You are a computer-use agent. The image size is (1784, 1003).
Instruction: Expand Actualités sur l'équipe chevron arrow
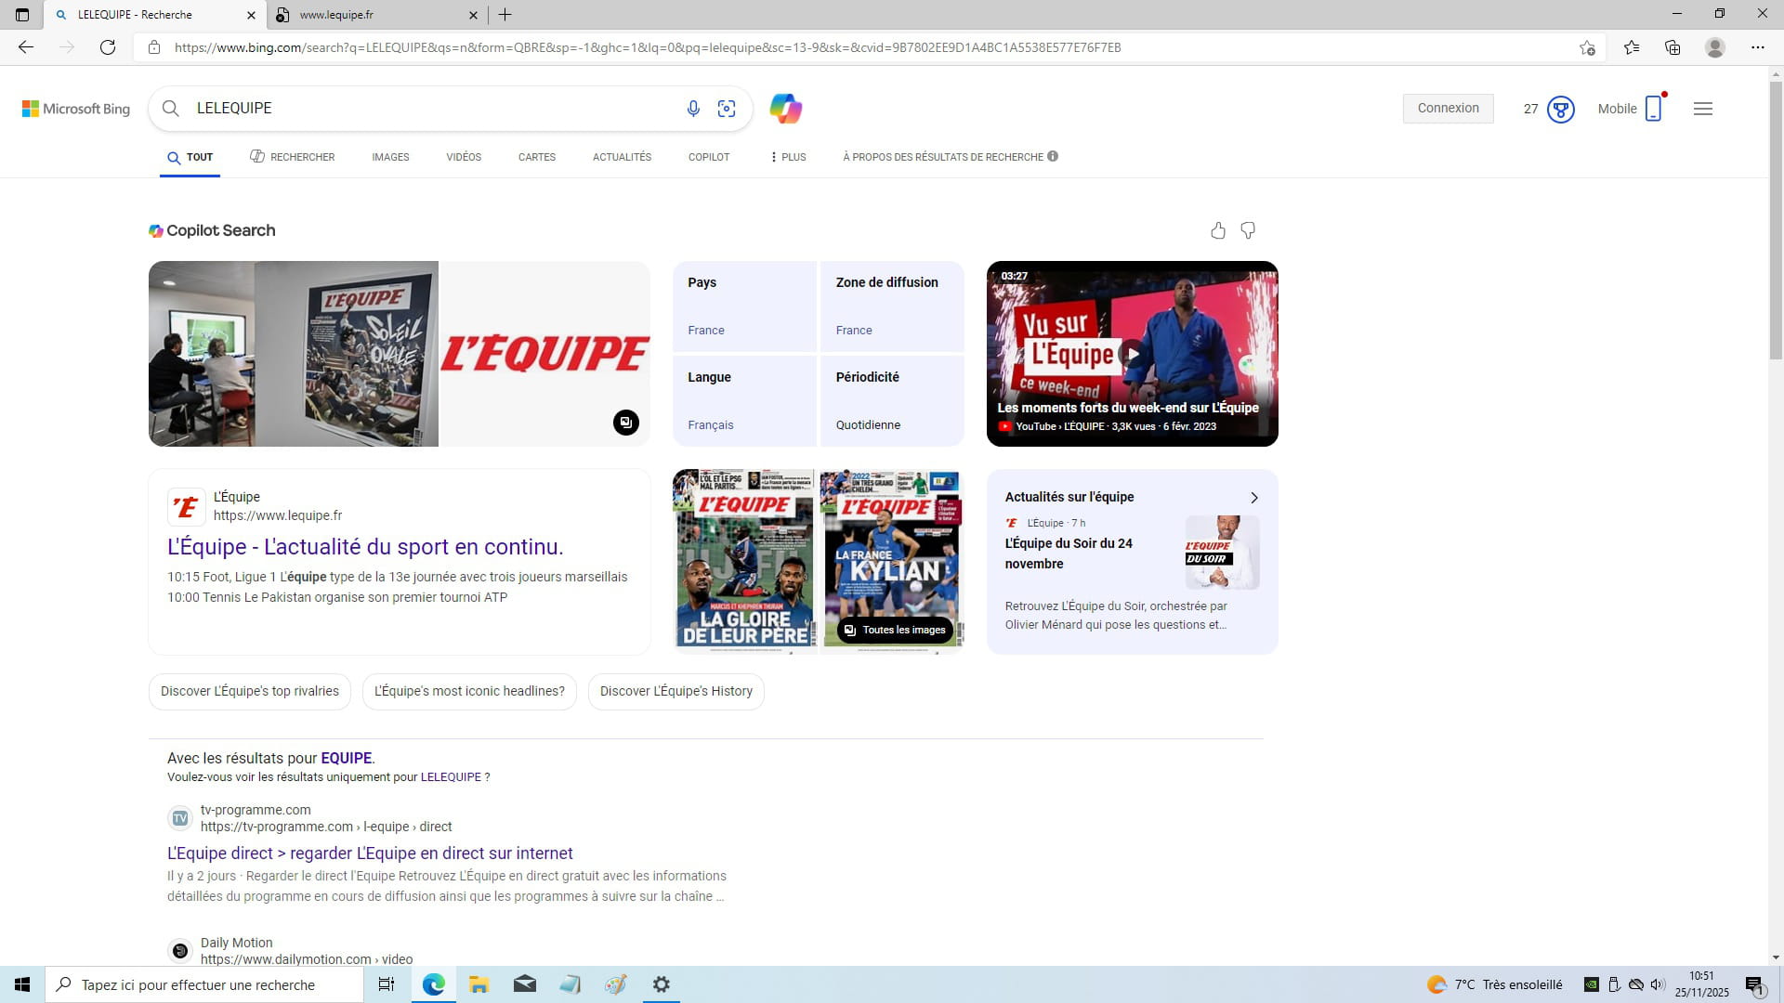[1253, 498]
